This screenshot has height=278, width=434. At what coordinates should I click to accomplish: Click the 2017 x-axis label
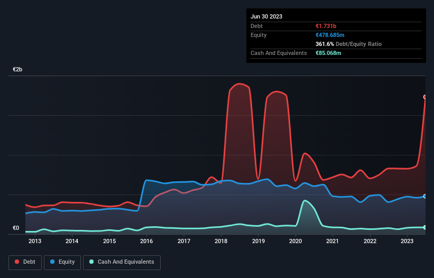(184, 241)
